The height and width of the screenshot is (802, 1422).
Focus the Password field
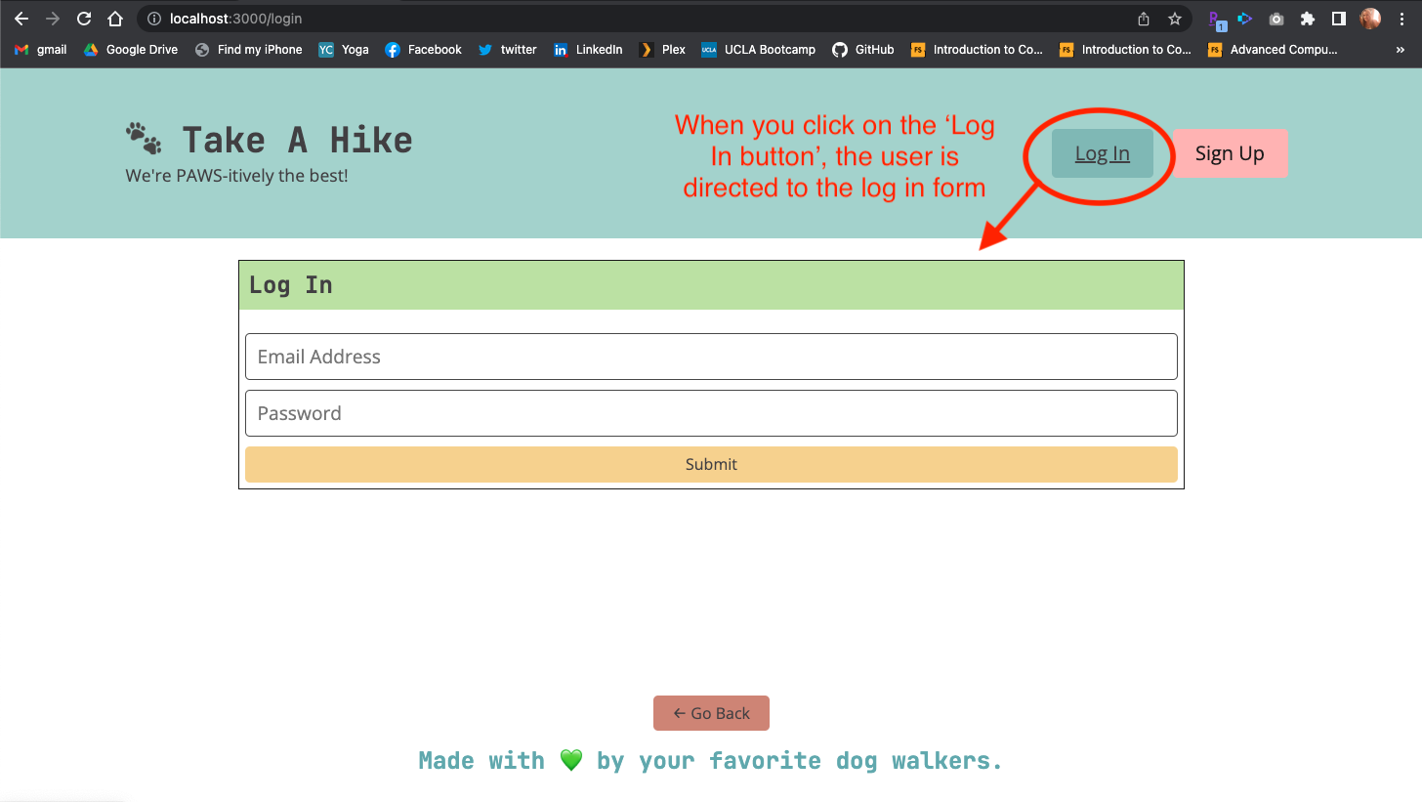[x=711, y=413]
